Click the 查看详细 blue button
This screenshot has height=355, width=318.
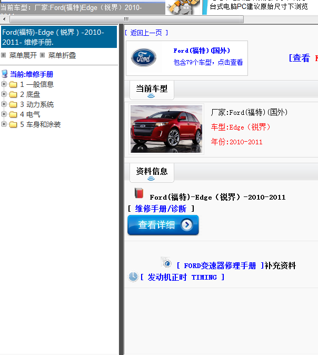tap(163, 225)
